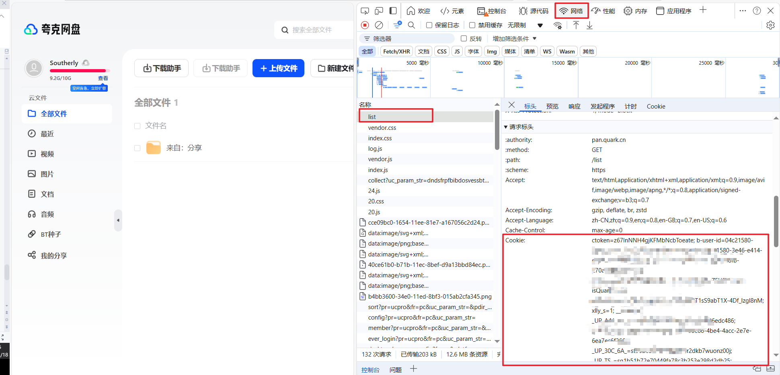Image resolution: width=780 pixels, height=375 pixels.
Task: Expand the 增加筛选条件 dropdown
Action: (x=515, y=39)
